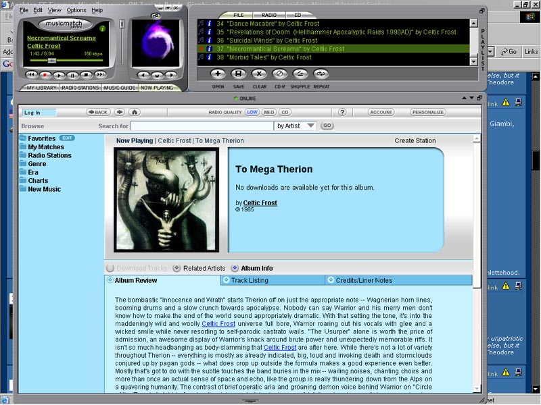Screen dimensions: 541x405
Task: Click the Personalize button
Action: (427, 112)
